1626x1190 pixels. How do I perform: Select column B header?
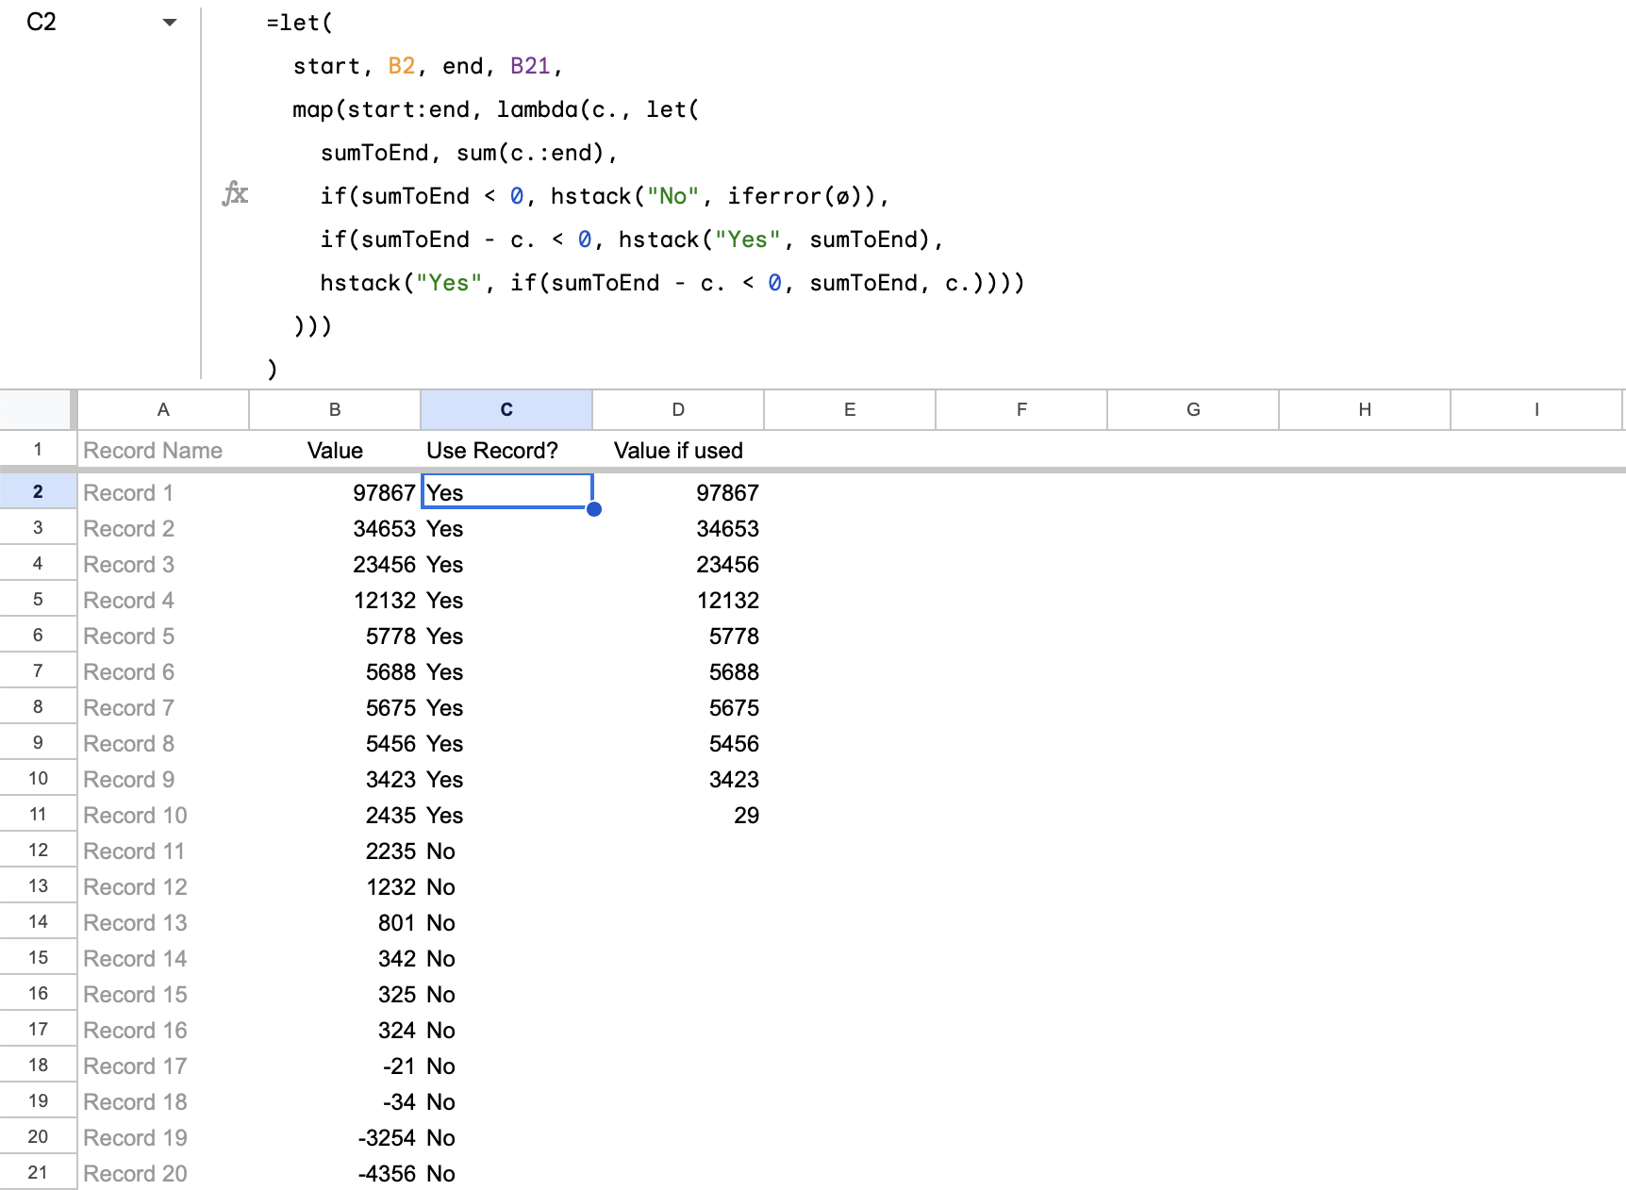[335, 409]
